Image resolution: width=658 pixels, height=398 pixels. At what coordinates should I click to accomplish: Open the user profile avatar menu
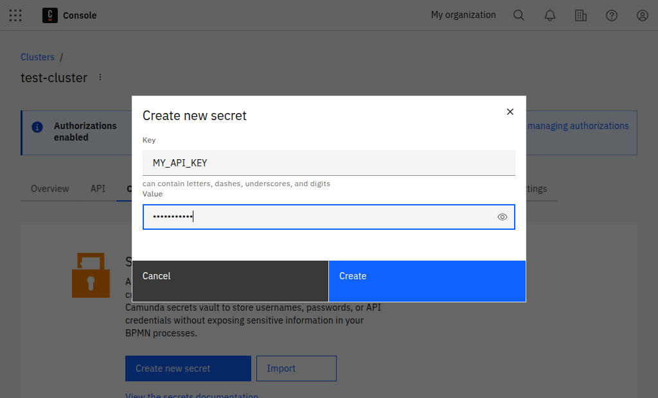point(642,15)
